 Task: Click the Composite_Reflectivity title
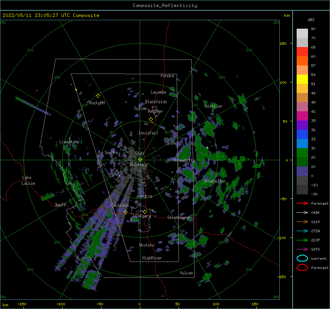tap(165, 6)
